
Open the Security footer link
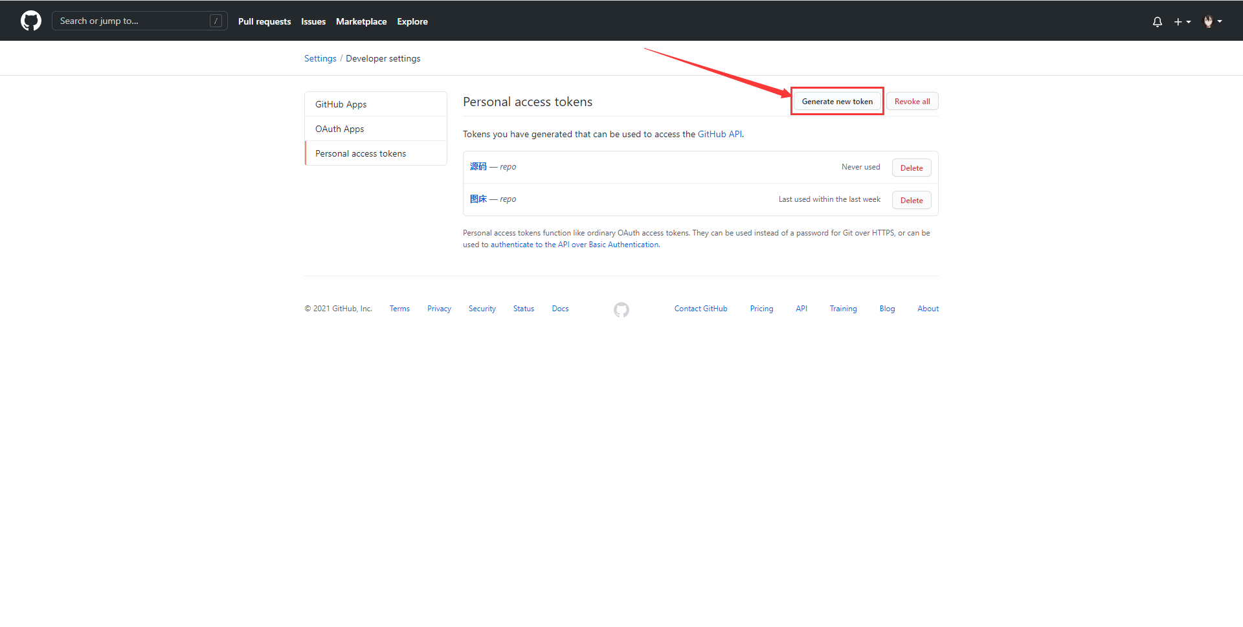pos(482,309)
